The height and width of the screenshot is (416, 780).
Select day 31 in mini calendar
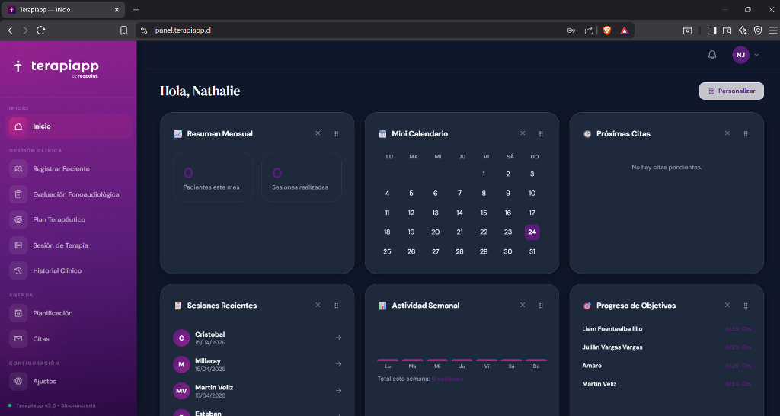[532, 251]
